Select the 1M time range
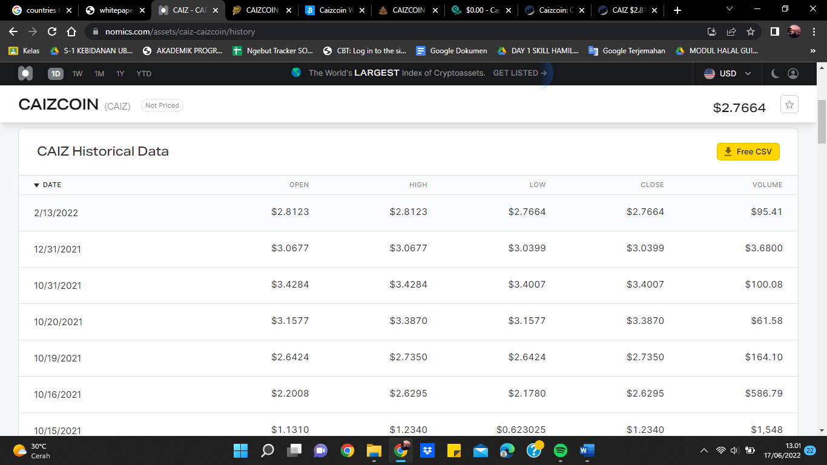Screen dimensions: 827x465 (99, 73)
